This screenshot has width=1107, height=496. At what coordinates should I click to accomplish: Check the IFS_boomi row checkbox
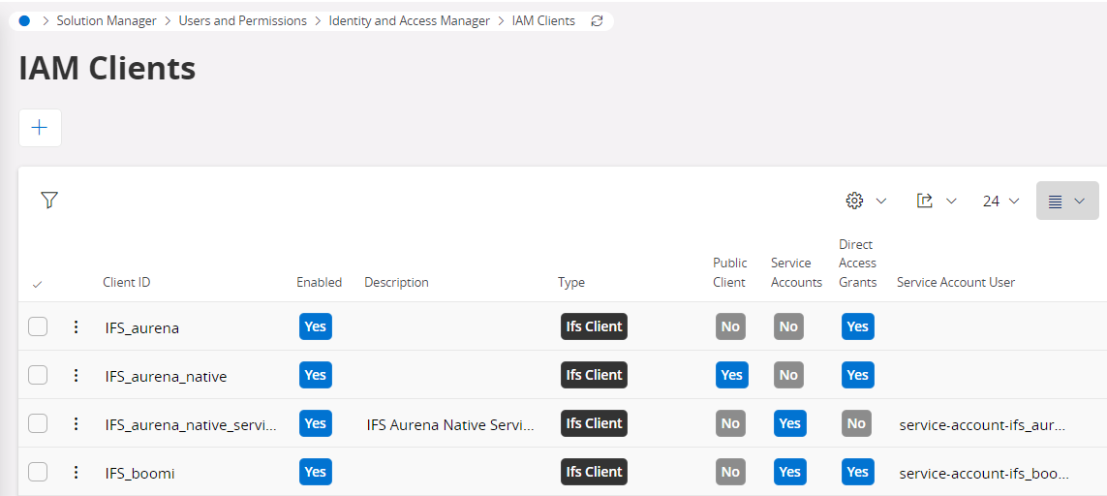pos(38,473)
